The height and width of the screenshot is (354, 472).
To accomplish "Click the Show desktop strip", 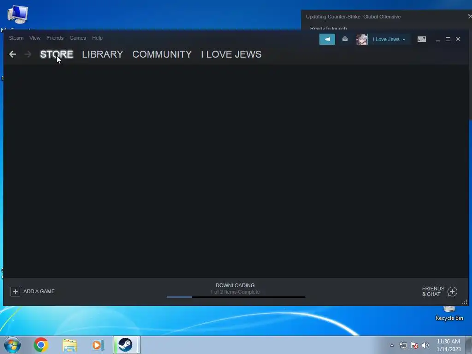I will click(469, 345).
